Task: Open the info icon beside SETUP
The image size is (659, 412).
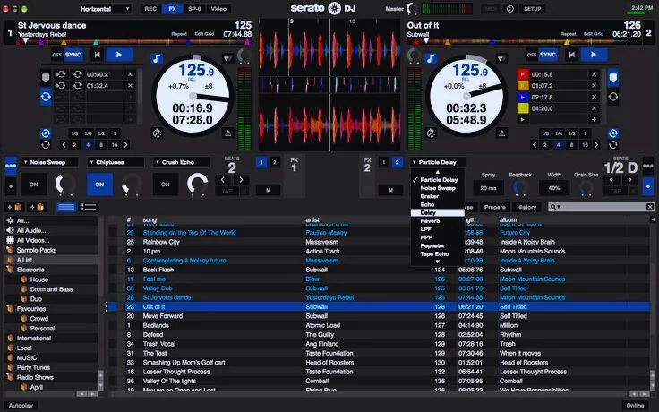Action: tap(510, 9)
